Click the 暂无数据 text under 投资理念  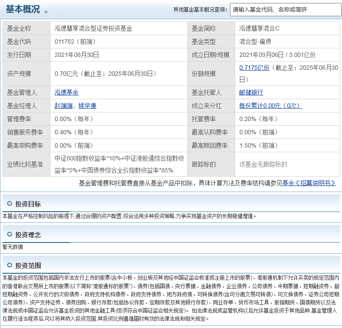[x=13, y=247]
